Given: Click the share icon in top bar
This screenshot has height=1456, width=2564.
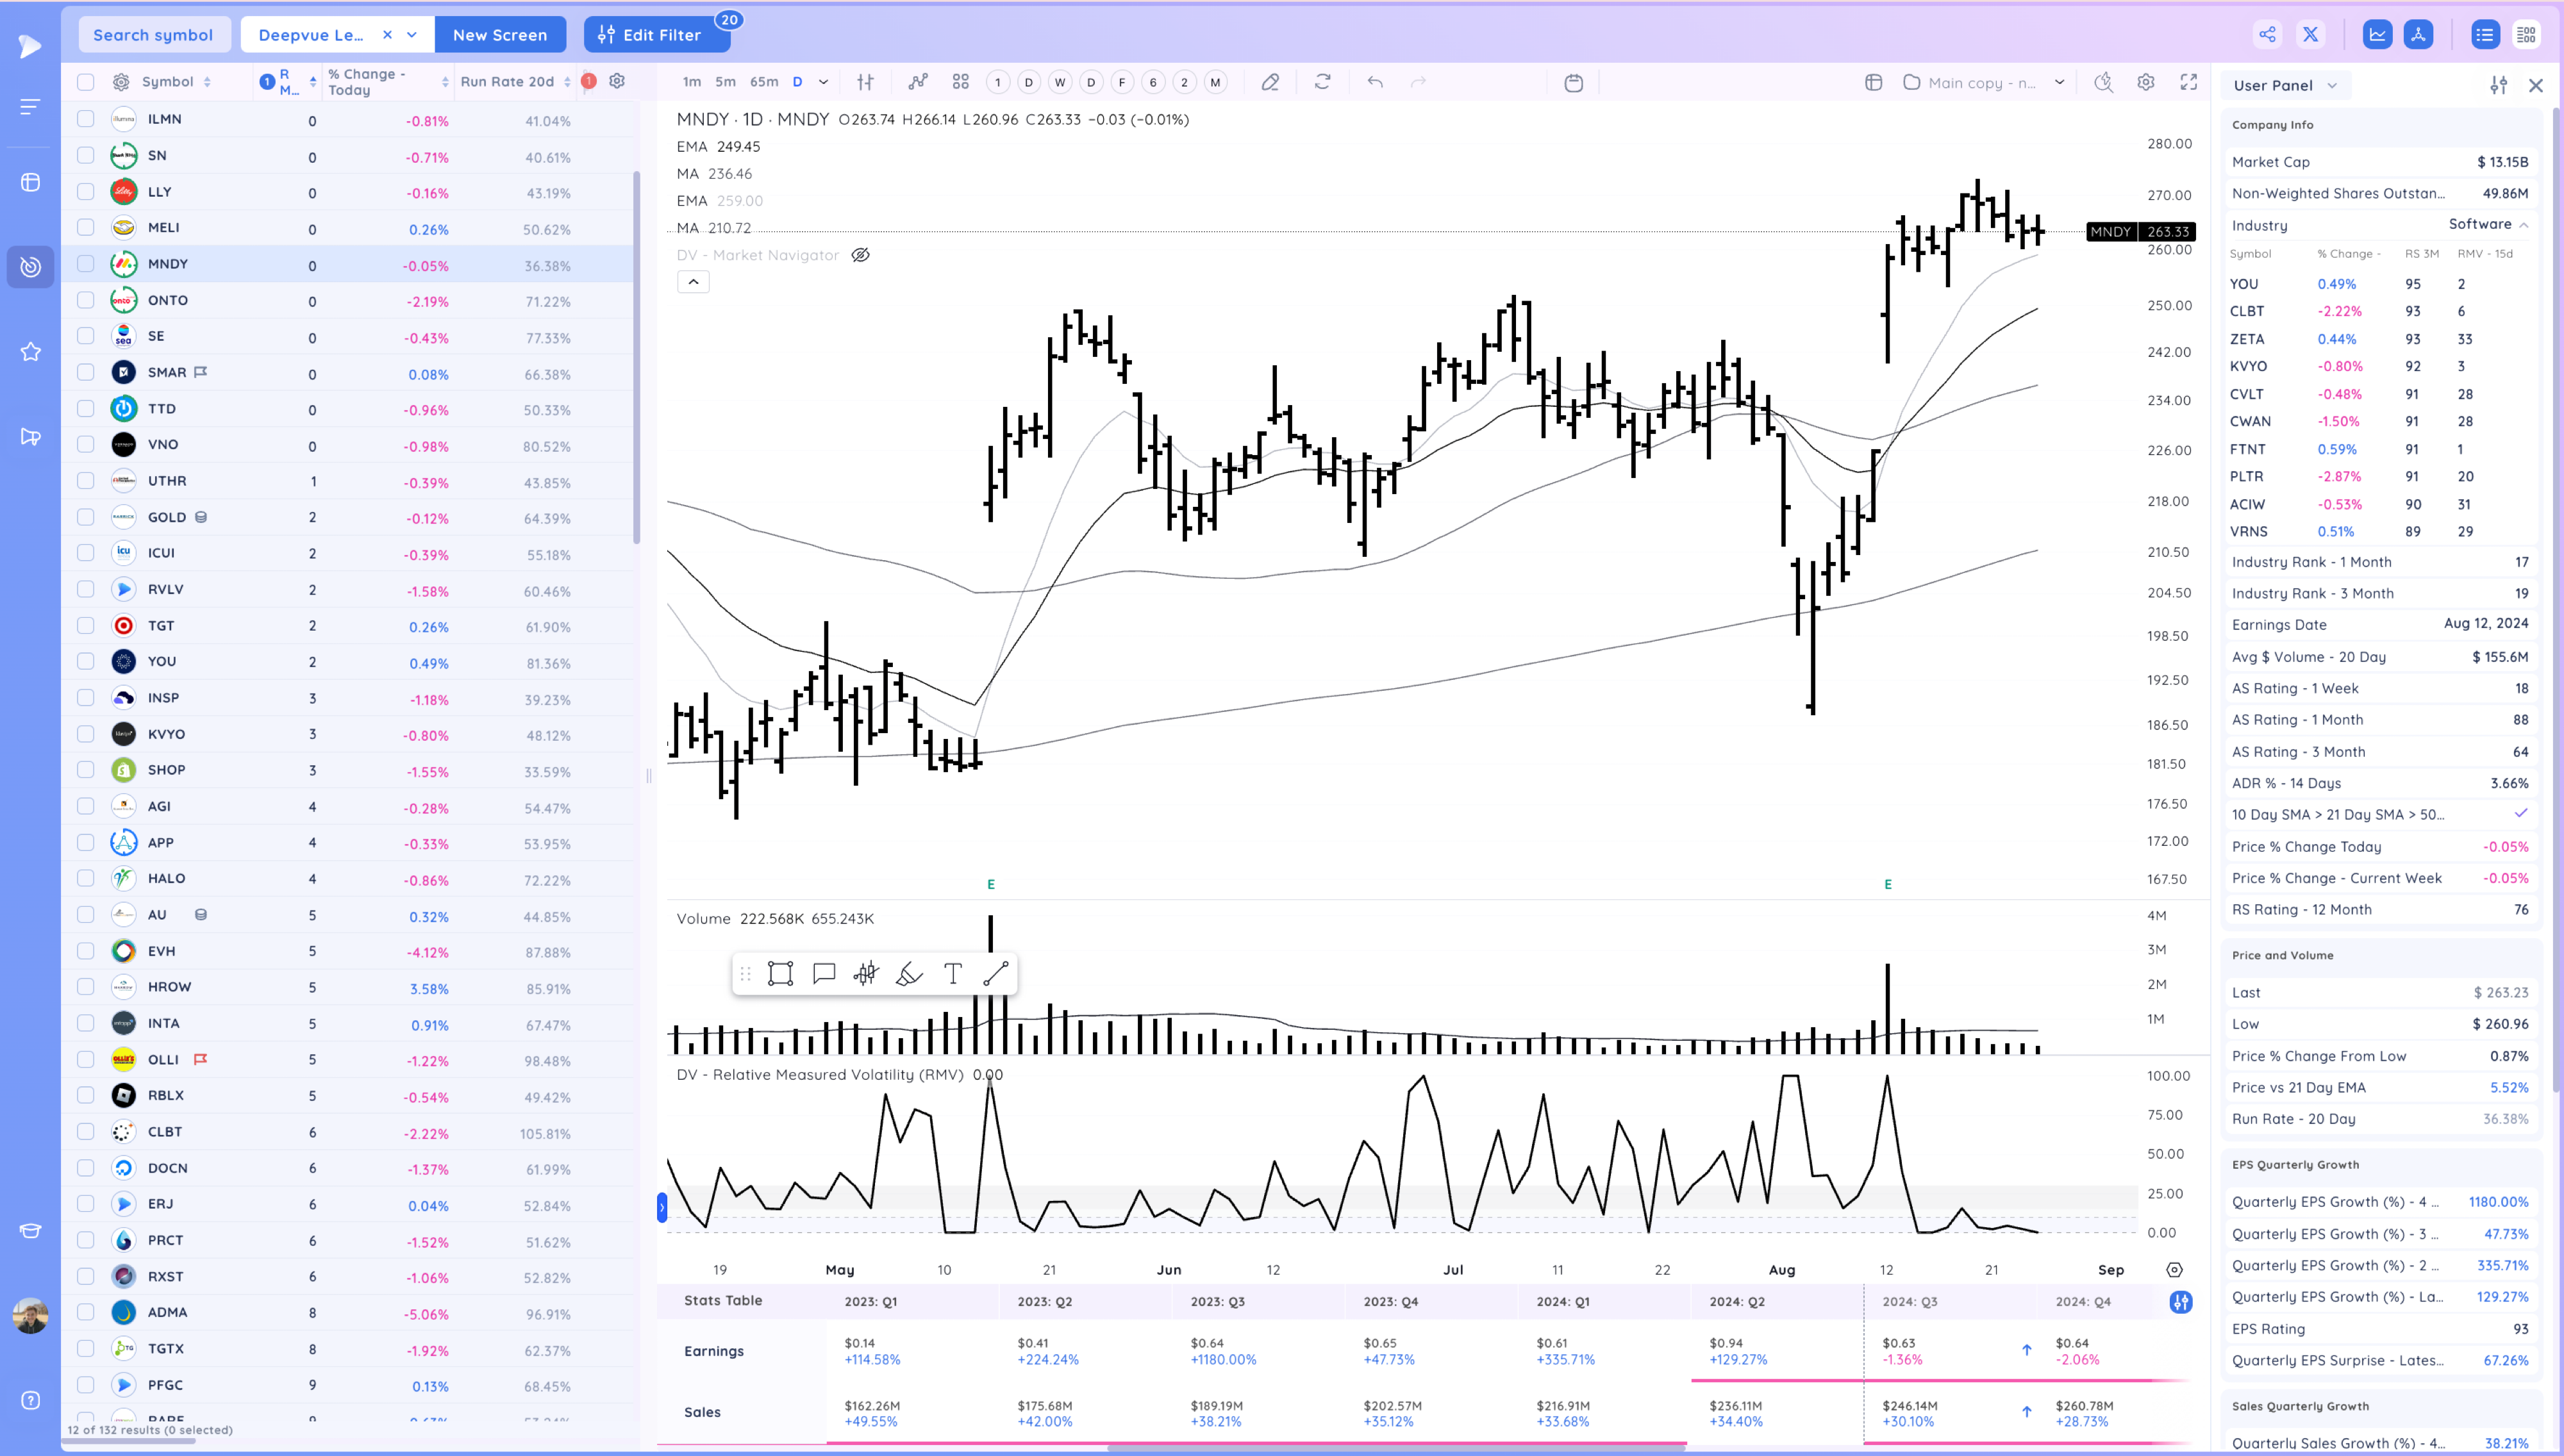Looking at the screenshot, I should point(2267,35).
